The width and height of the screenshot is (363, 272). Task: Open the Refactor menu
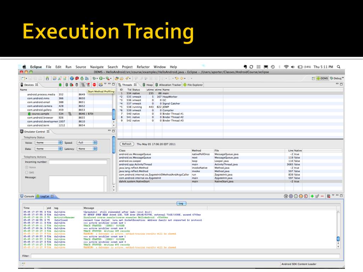[x=143, y=67]
